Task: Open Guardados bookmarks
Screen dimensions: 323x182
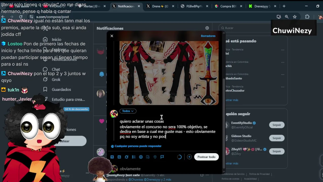Action: point(57,89)
